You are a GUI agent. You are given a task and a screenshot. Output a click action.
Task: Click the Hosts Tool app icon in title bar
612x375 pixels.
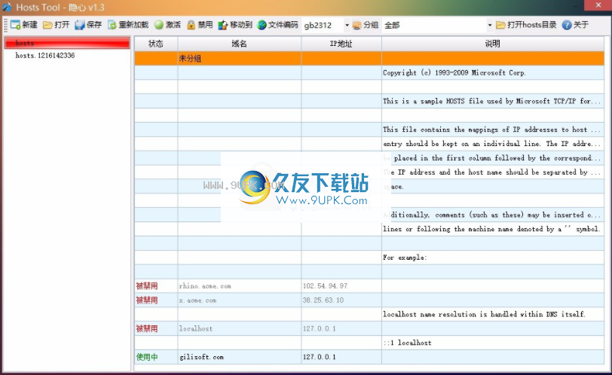point(7,7)
